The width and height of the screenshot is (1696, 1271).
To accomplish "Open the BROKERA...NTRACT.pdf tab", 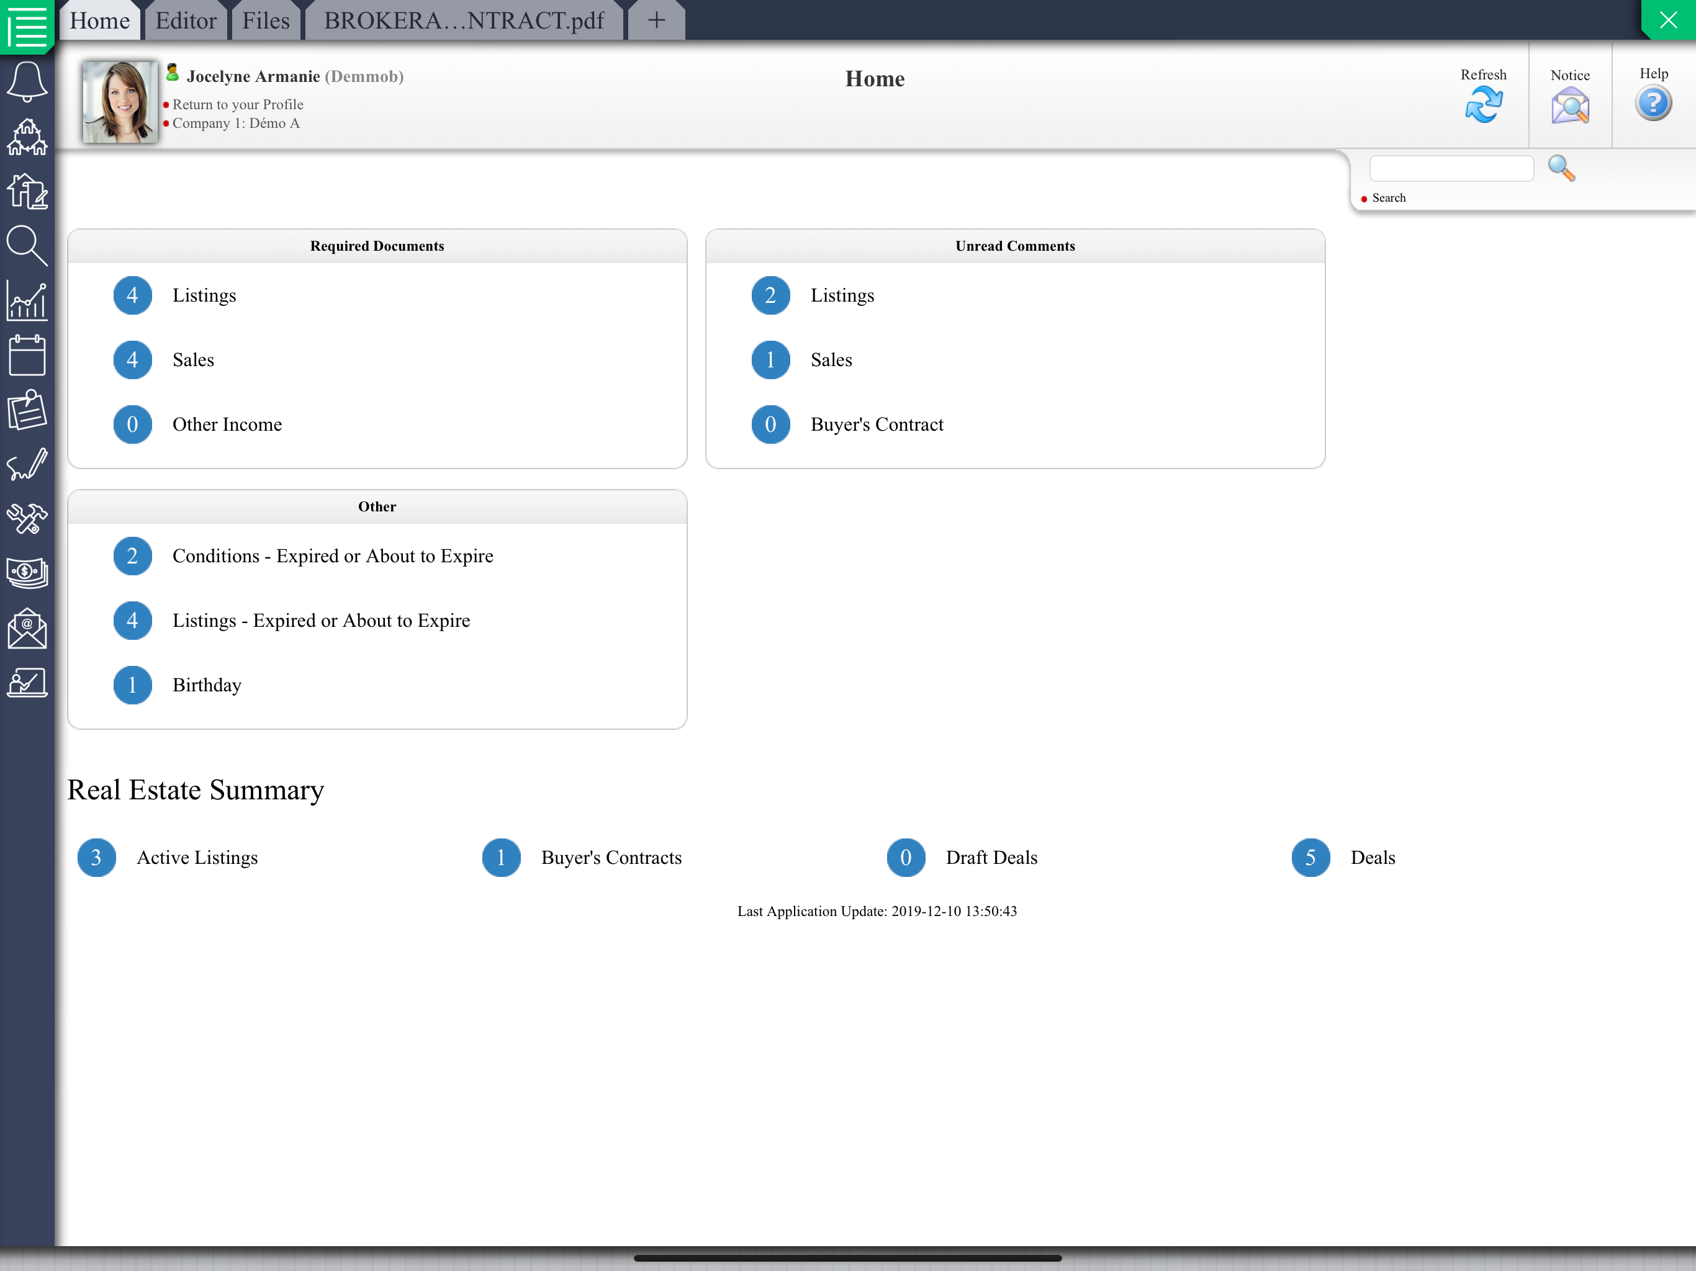I will (464, 20).
